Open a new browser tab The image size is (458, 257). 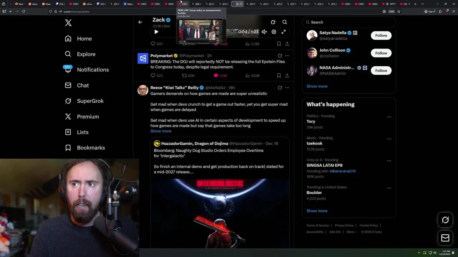[415, 4]
